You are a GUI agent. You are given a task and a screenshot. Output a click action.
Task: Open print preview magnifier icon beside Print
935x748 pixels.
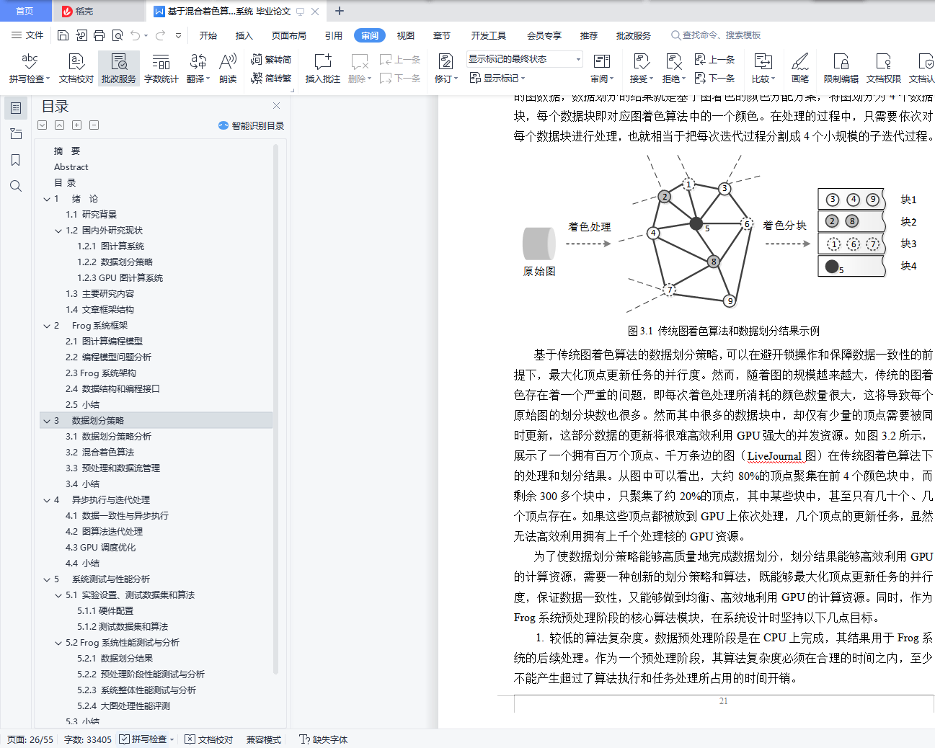pos(117,35)
